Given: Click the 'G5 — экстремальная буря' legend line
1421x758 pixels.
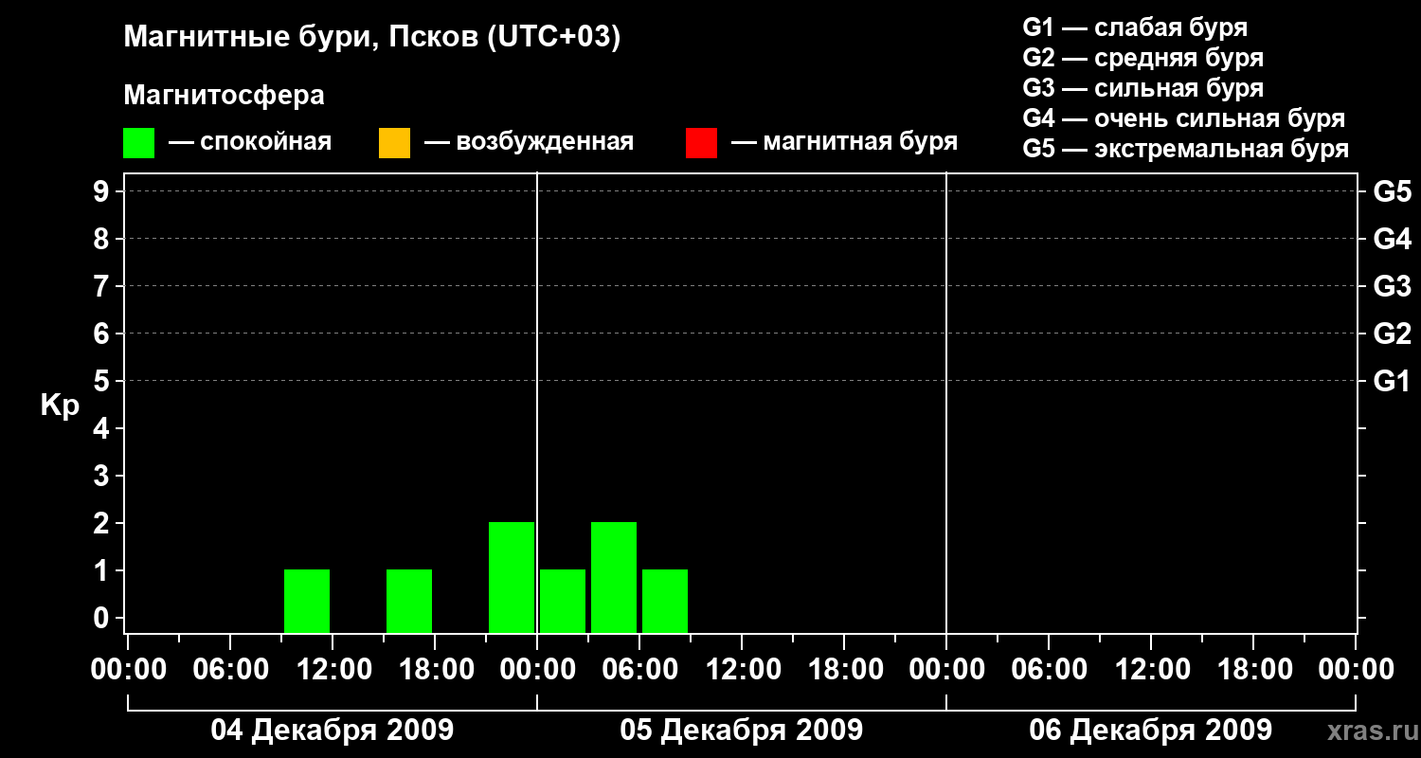Looking at the screenshot, I should tap(1186, 149).
